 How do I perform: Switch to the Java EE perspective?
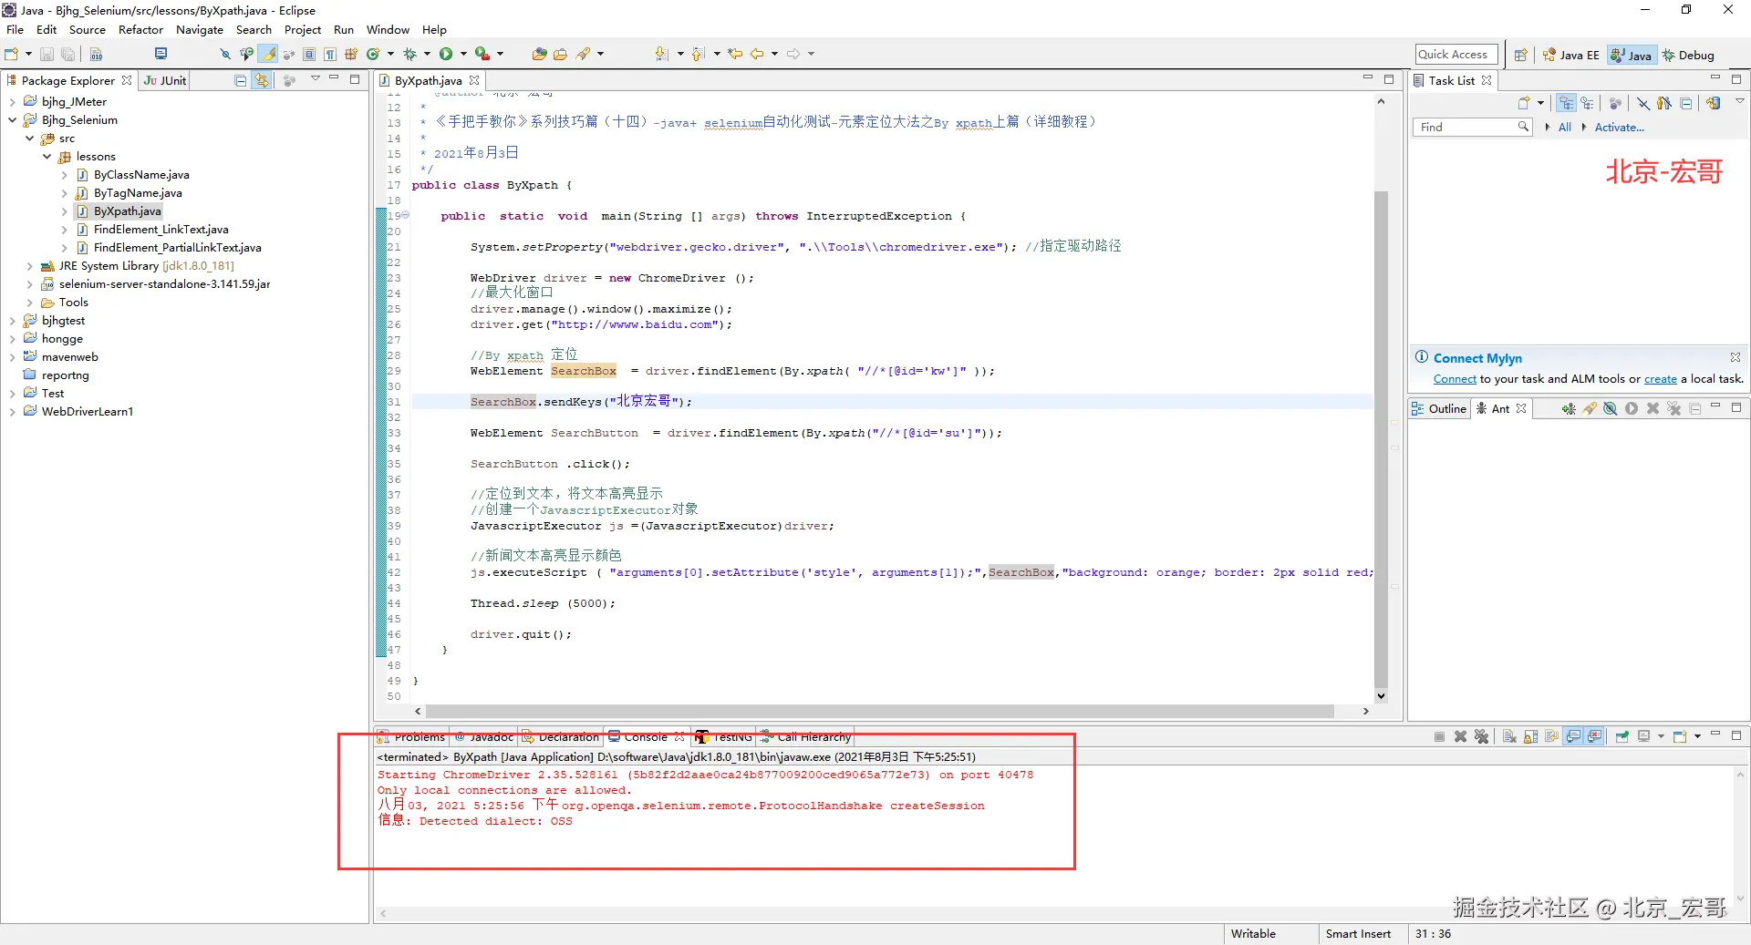point(1570,55)
